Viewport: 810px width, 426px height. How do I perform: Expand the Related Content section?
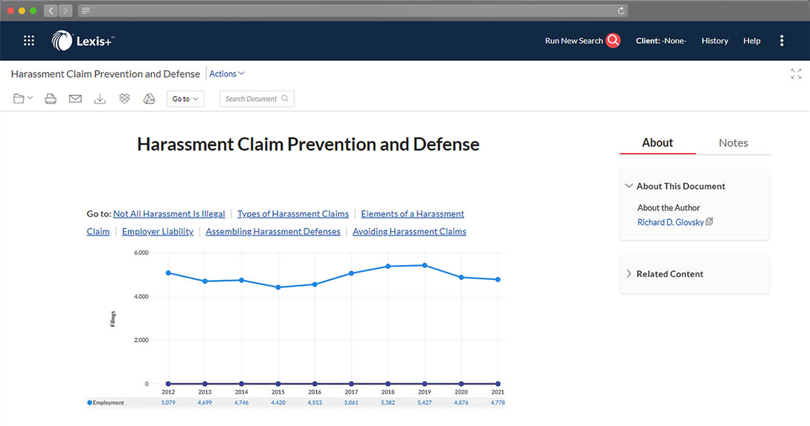click(629, 274)
